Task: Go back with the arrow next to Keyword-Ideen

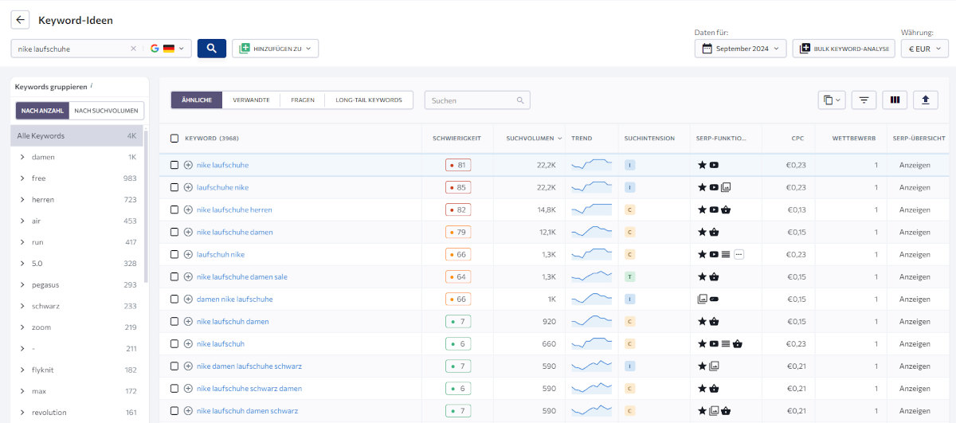Action: click(x=20, y=20)
